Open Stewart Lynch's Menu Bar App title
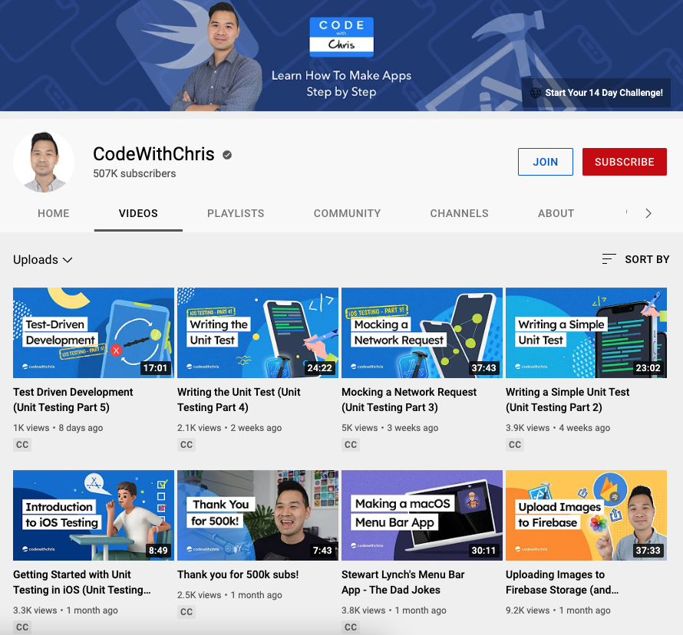The width and height of the screenshot is (683, 635). click(403, 582)
